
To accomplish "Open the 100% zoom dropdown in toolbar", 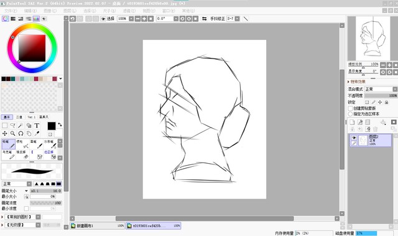I will pyautogui.click(x=131, y=19).
